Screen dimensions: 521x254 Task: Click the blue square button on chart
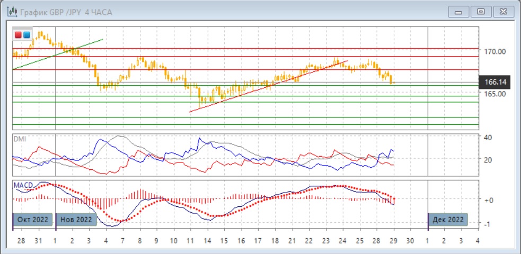tap(26, 35)
